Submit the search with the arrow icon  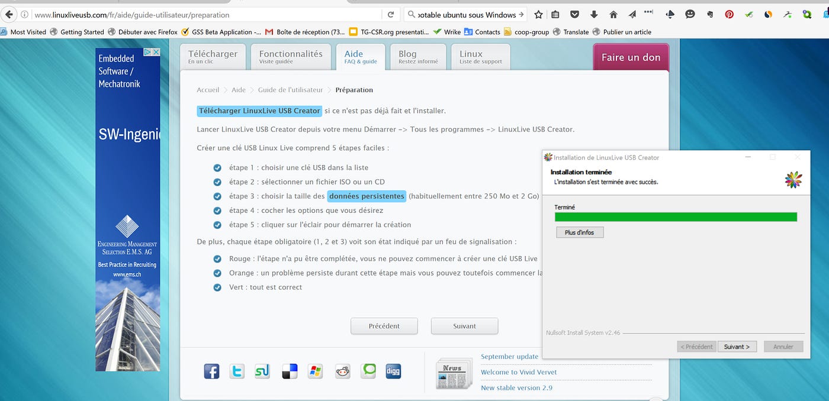pos(521,15)
